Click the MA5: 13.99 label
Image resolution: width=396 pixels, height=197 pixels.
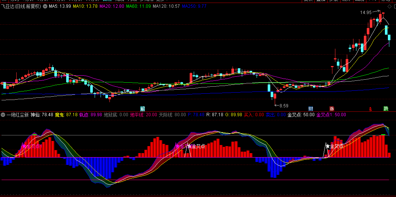point(60,7)
